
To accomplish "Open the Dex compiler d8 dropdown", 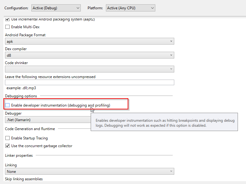I will click(89, 55).
